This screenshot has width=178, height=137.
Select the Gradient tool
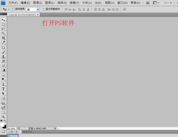[3, 70]
